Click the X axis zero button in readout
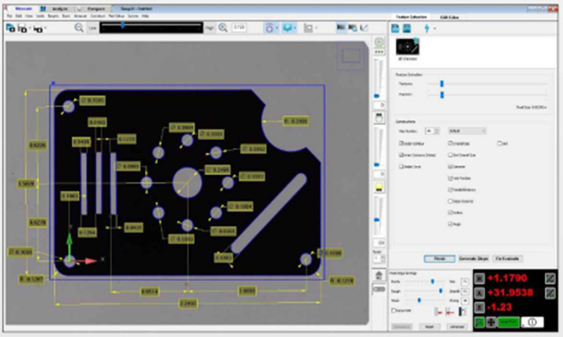The height and width of the screenshot is (337, 563). point(479,278)
